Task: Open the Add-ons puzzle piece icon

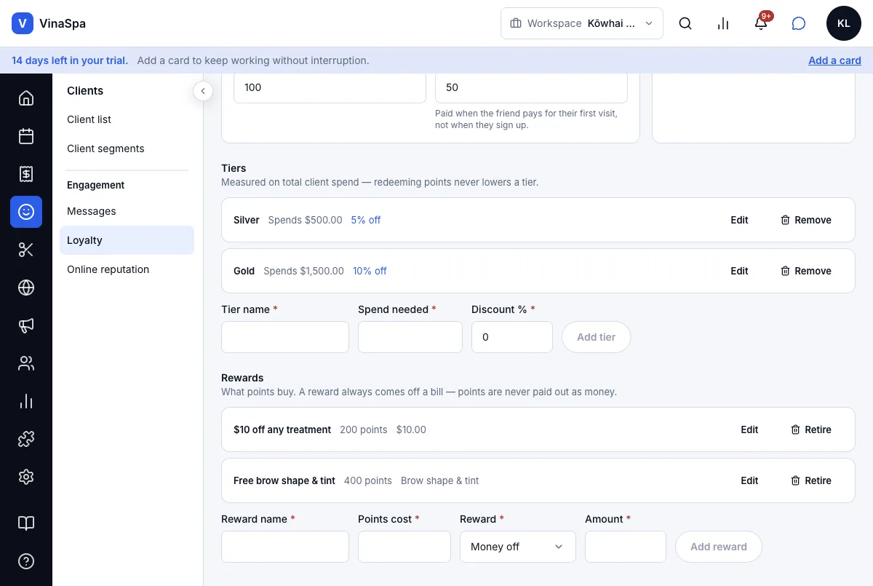Action: point(26,439)
